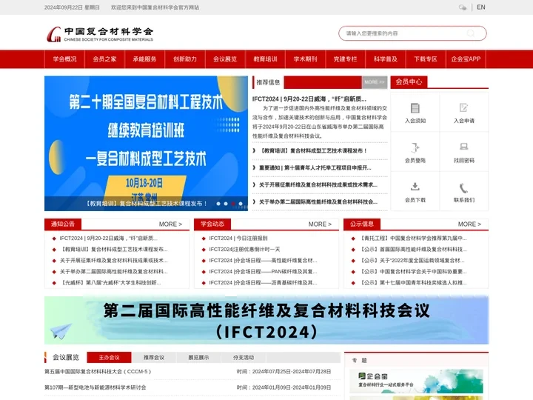Select the third red carousel dot
533x400 pixels.
coord(233,204)
